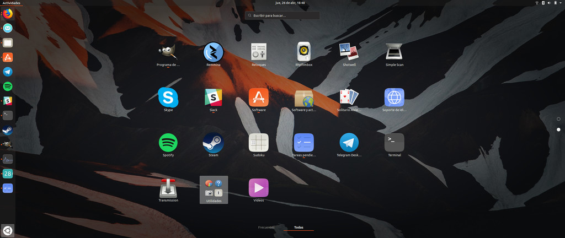Open Spotify in the dock
Screen dimensions: 565x238
coord(8,86)
